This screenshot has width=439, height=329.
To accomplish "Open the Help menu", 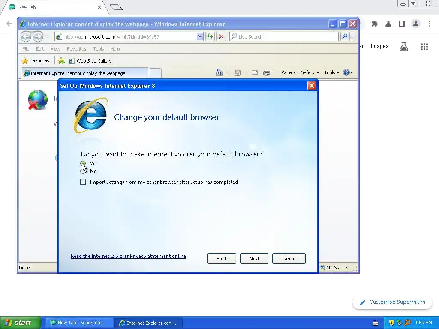I will (x=115, y=49).
